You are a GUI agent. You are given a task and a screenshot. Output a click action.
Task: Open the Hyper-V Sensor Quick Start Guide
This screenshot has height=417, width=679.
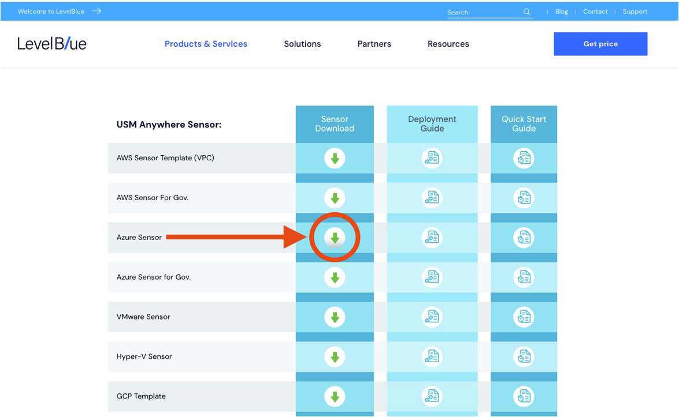524,356
